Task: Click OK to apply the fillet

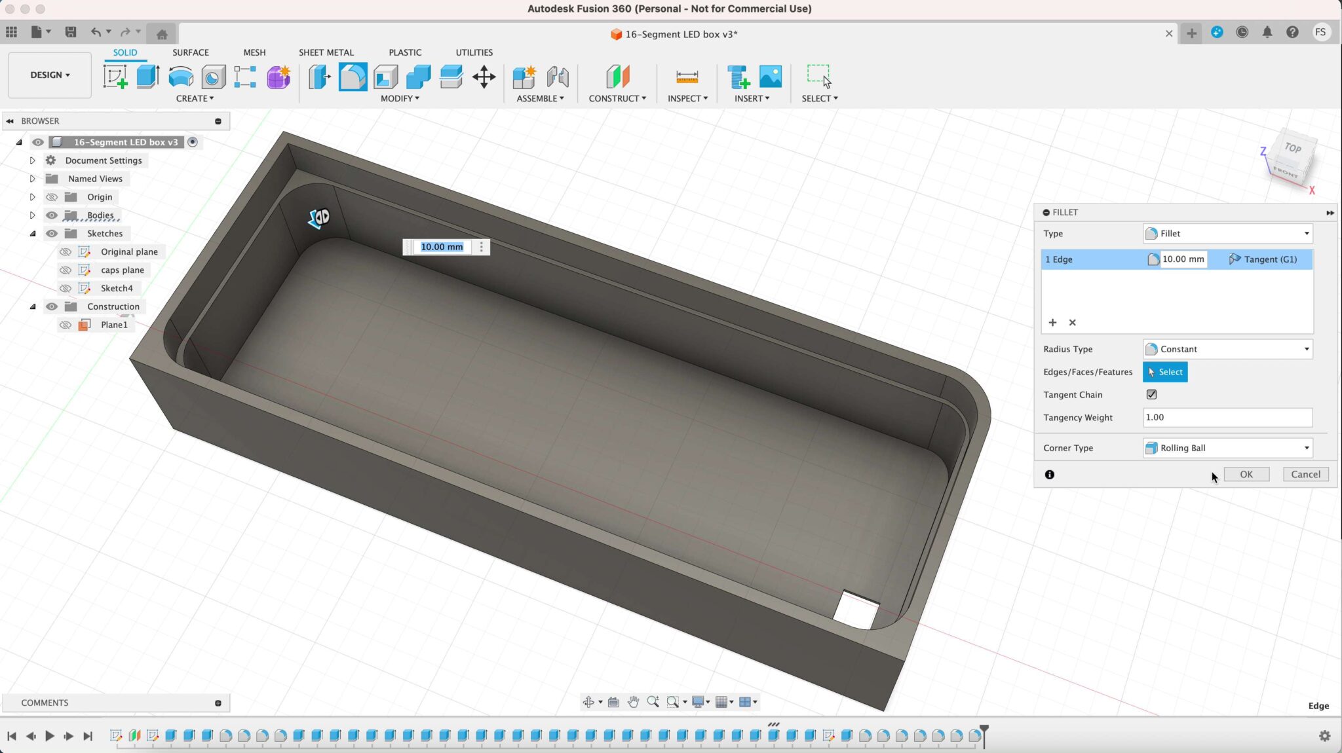Action: tap(1245, 474)
